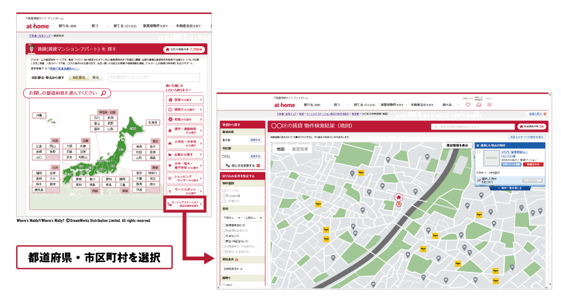
Task: Select the 家賃から探す (search by rent) icon
Action: [x=184, y=99]
